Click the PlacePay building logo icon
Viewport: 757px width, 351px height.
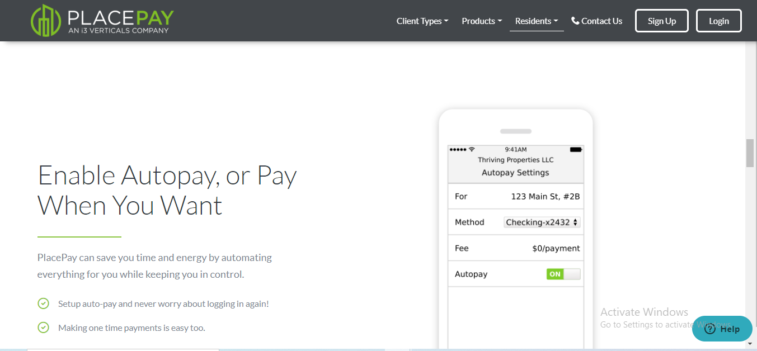(x=46, y=21)
